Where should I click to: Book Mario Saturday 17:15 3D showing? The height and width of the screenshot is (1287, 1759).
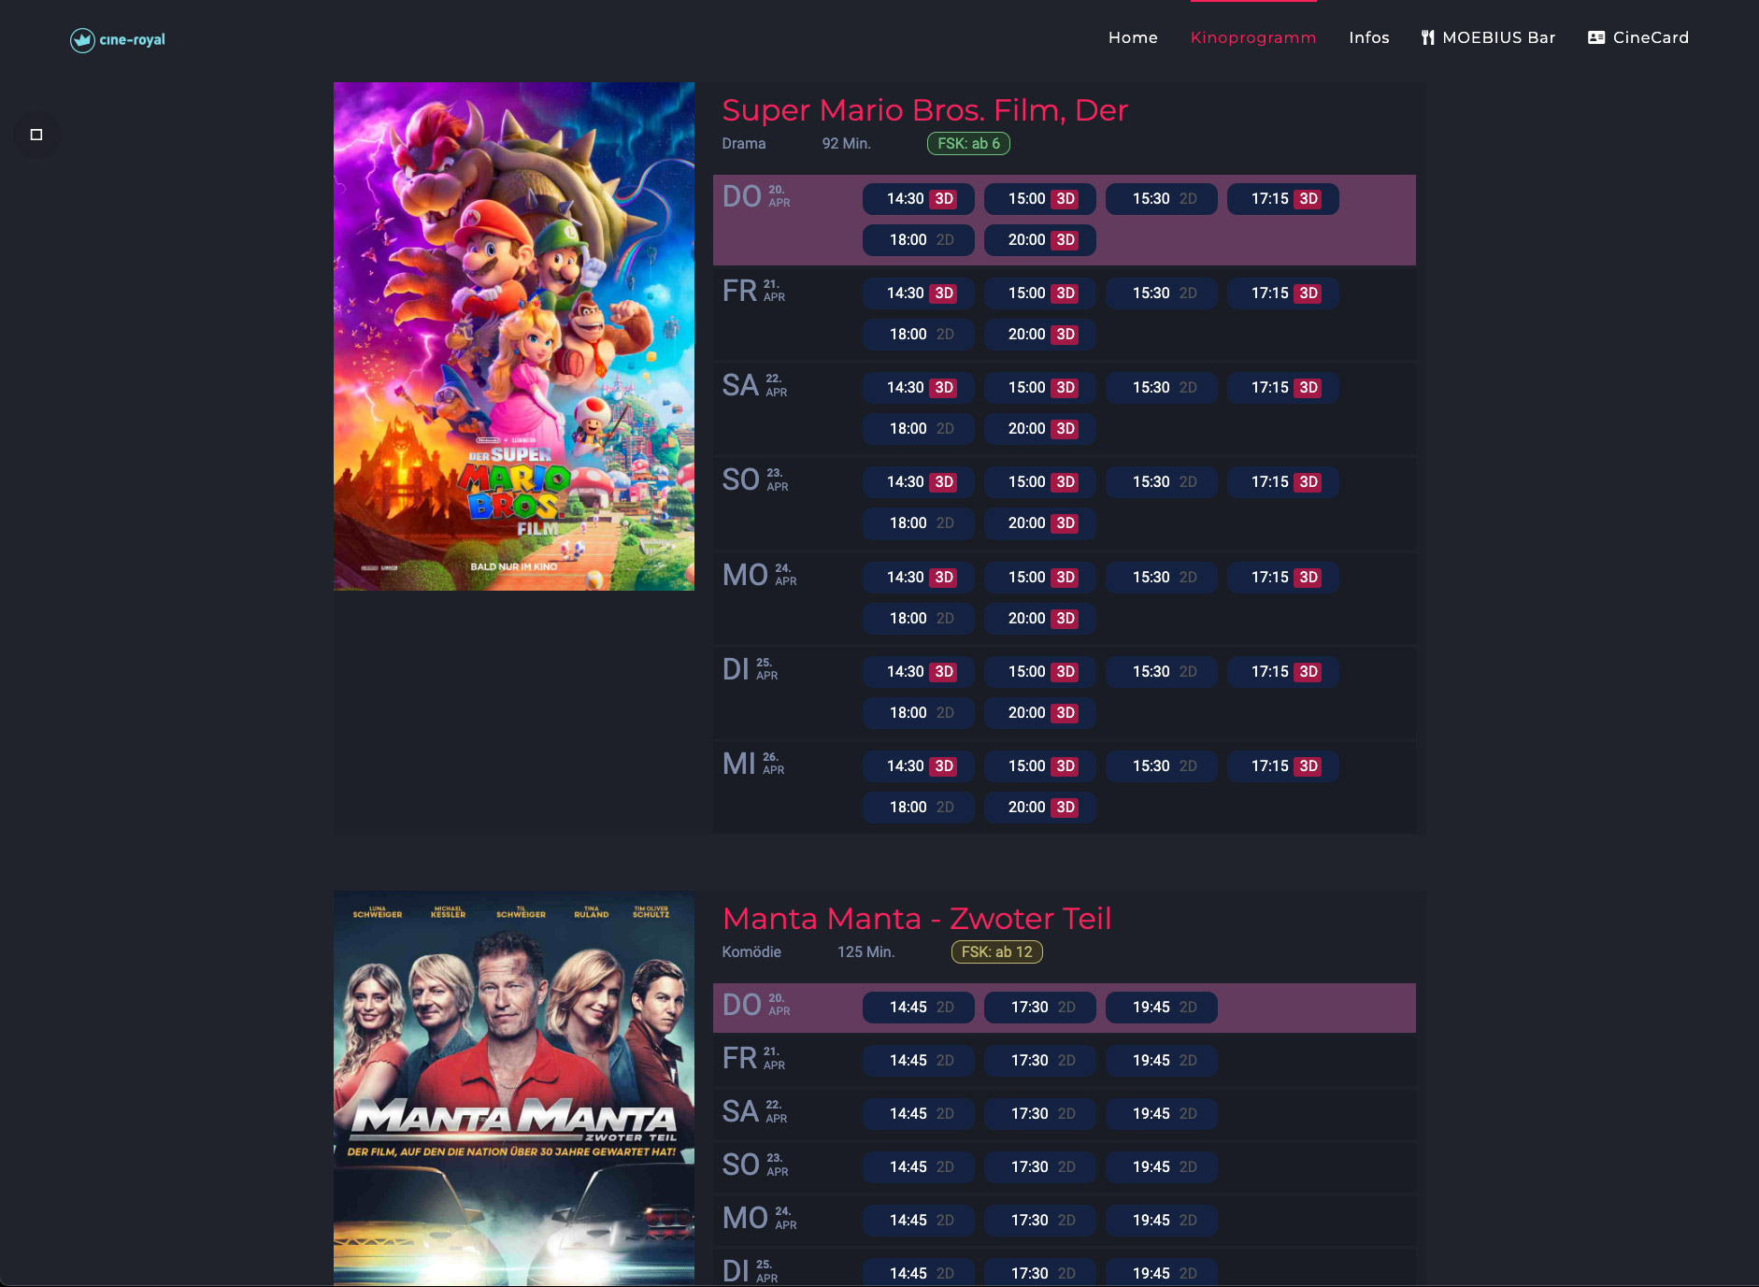[1283, 388]
